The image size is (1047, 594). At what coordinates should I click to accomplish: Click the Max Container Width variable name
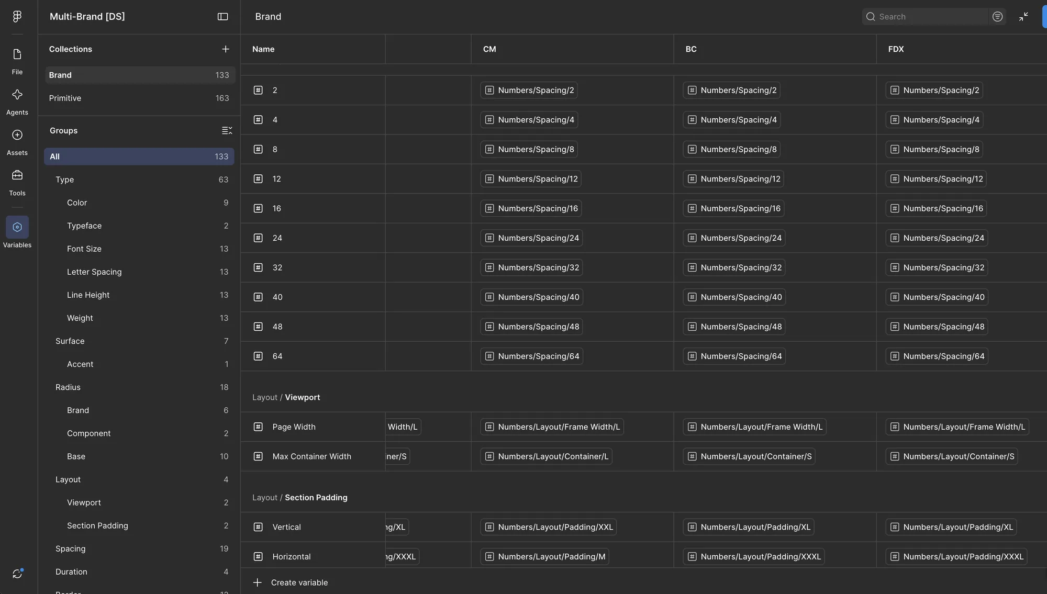[311, 456]
